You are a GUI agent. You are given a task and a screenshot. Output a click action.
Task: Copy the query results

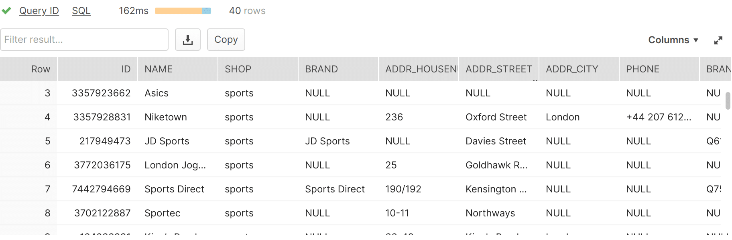coord(226,40)
